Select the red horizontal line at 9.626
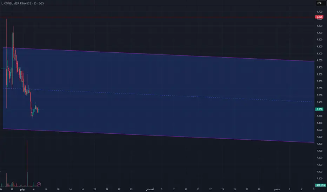Screen dimensions: 327x192 [158, 17]
